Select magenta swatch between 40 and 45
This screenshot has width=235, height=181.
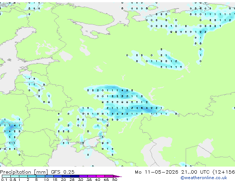pyautogui.click(x=100, y=176)
